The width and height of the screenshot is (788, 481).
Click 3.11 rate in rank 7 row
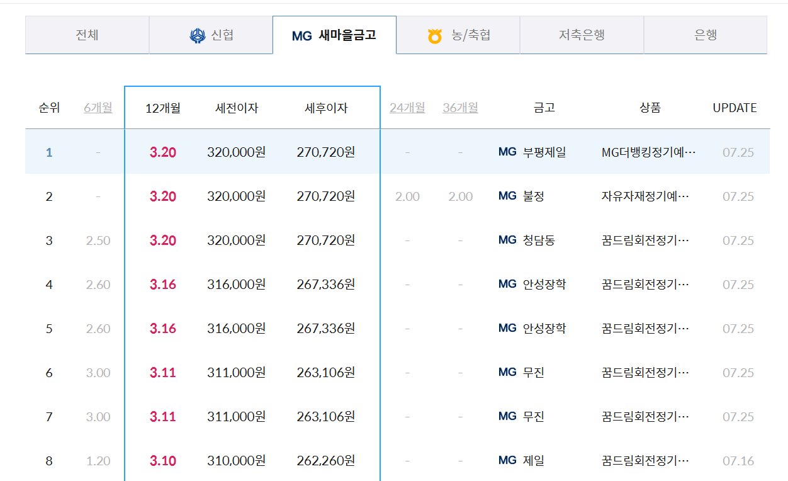163,417
